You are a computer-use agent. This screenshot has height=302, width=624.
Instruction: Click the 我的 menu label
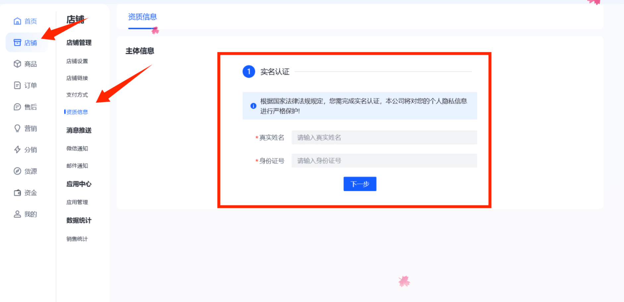pyautogui.click(x=30, y=214)
